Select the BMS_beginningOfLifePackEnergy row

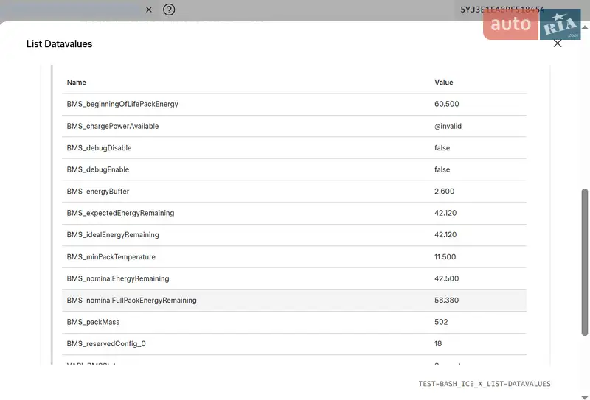point(122,104)
